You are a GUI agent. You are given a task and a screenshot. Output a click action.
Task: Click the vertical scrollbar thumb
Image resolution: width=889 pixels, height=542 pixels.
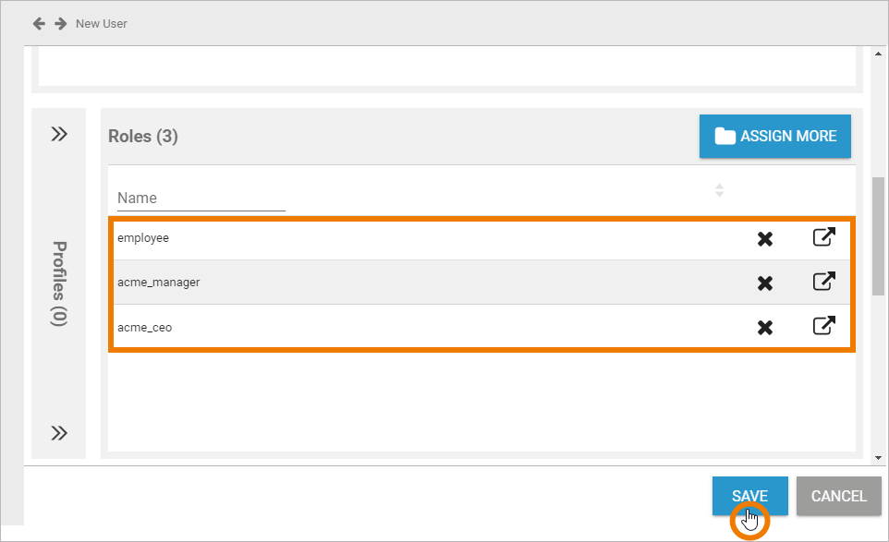pyautogui.click(x=878, y=235)
